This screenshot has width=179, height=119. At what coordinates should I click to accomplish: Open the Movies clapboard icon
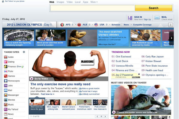tap(6, 100)
